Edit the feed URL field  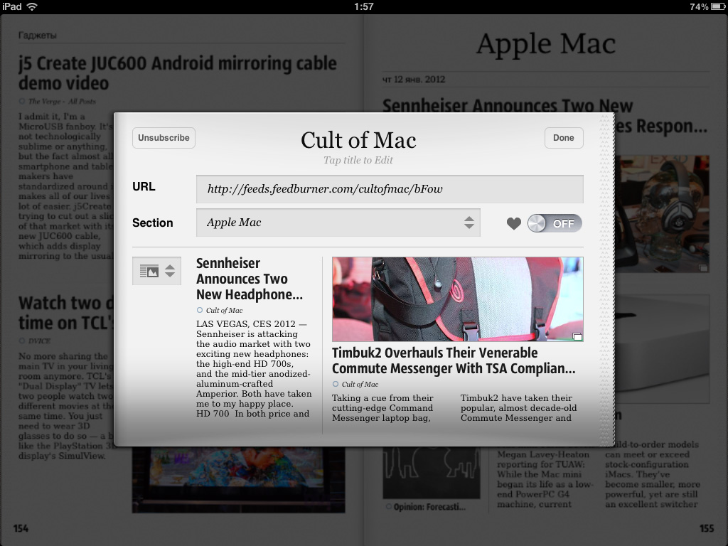coord(390,189)
